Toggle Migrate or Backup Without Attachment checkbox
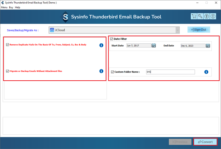Viewport: 221px width, 149px height. click(8, 71)
